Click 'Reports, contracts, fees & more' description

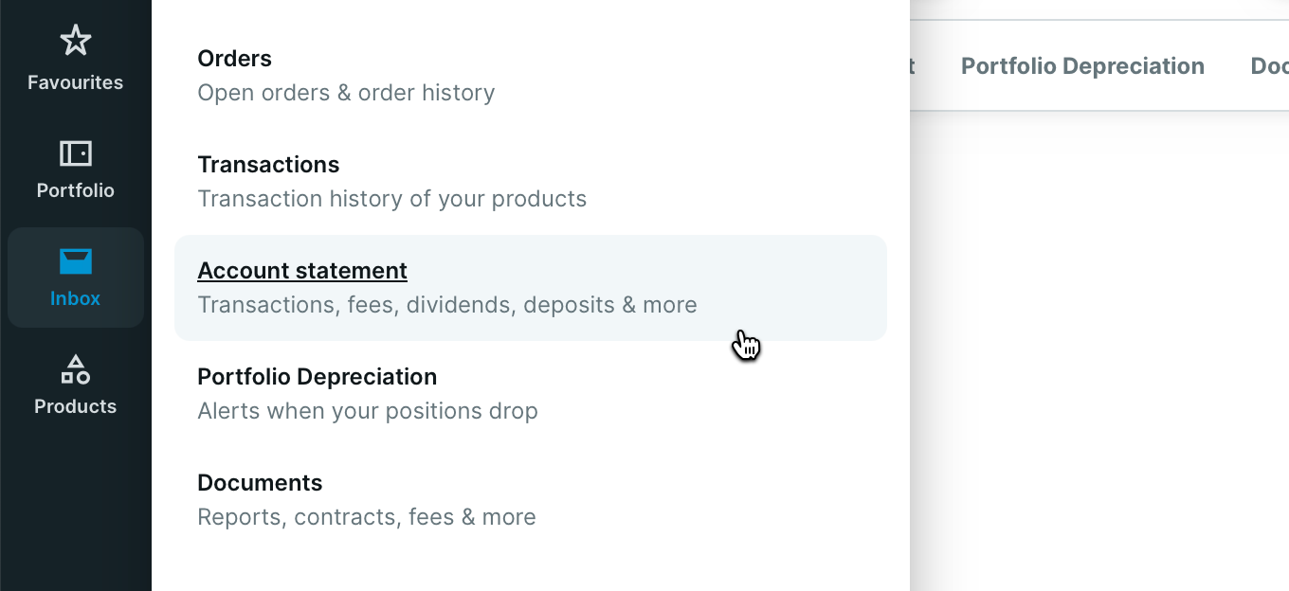(367, 517)
